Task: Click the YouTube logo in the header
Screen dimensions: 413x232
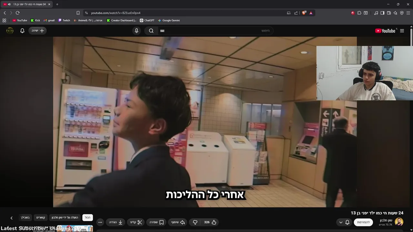Action: point(385,31)
